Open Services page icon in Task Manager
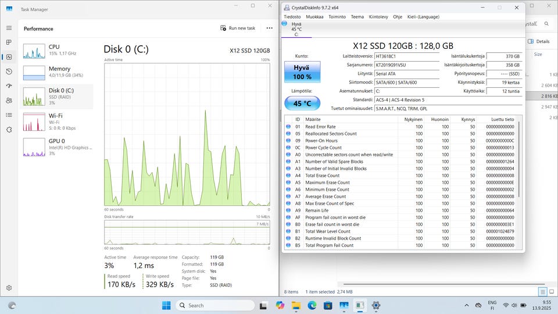Screen dimensions: 558x314 9,130
